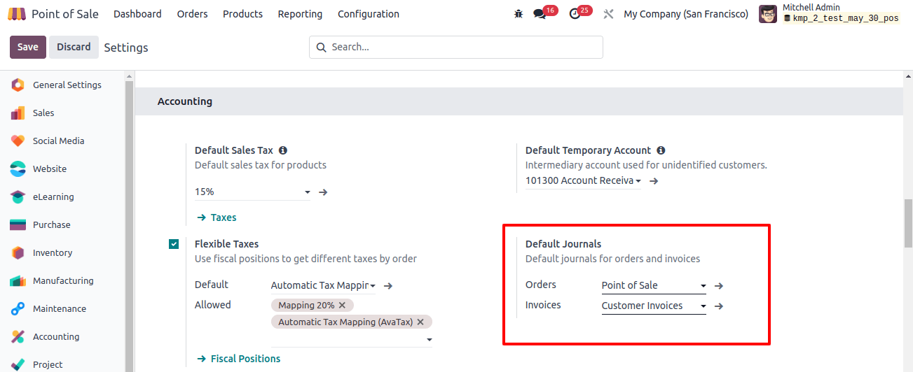The height and width of the screenshot is (372, 913).
Task: Select General Settings in the sidebar
Action: pos(67,85)
